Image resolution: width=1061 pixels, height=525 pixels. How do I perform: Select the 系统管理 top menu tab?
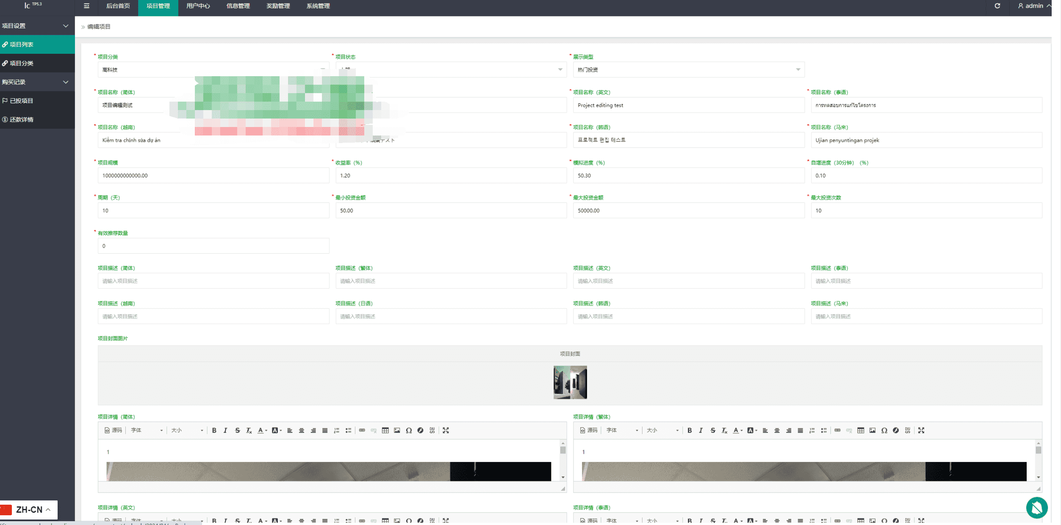point(318,6)
